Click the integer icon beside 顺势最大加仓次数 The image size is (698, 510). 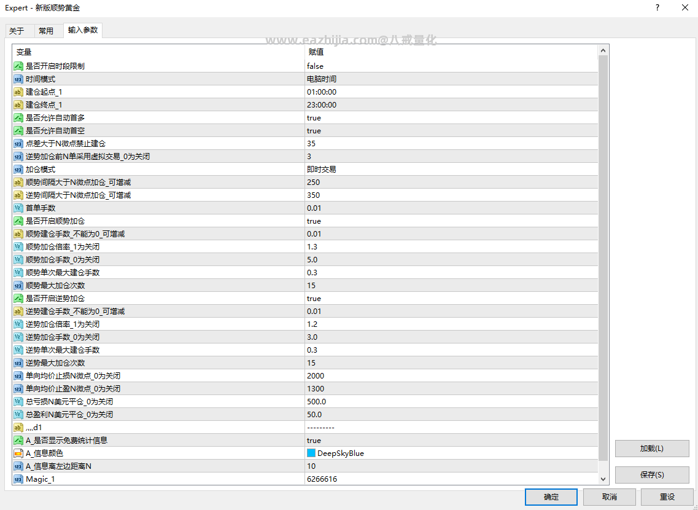[18, 286]
